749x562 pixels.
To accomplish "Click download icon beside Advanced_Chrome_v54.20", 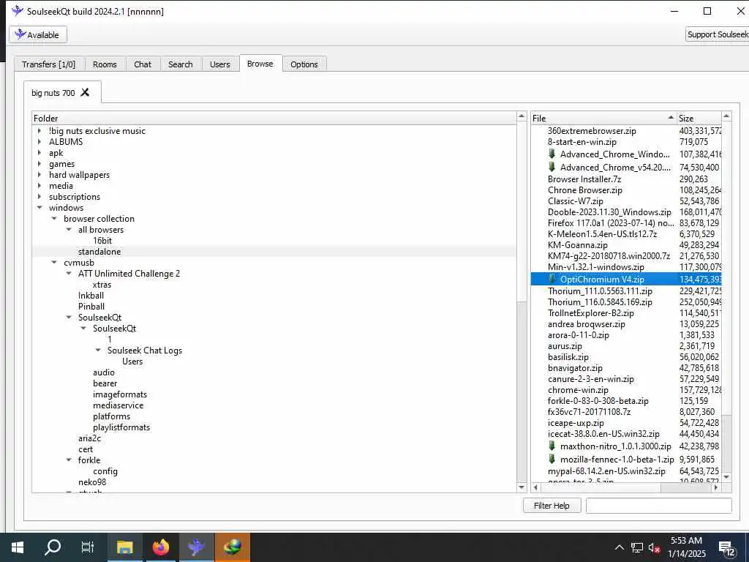I will pos(552,166).
